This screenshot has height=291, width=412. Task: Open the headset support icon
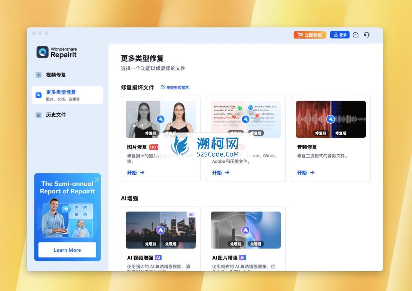point(367,35)
